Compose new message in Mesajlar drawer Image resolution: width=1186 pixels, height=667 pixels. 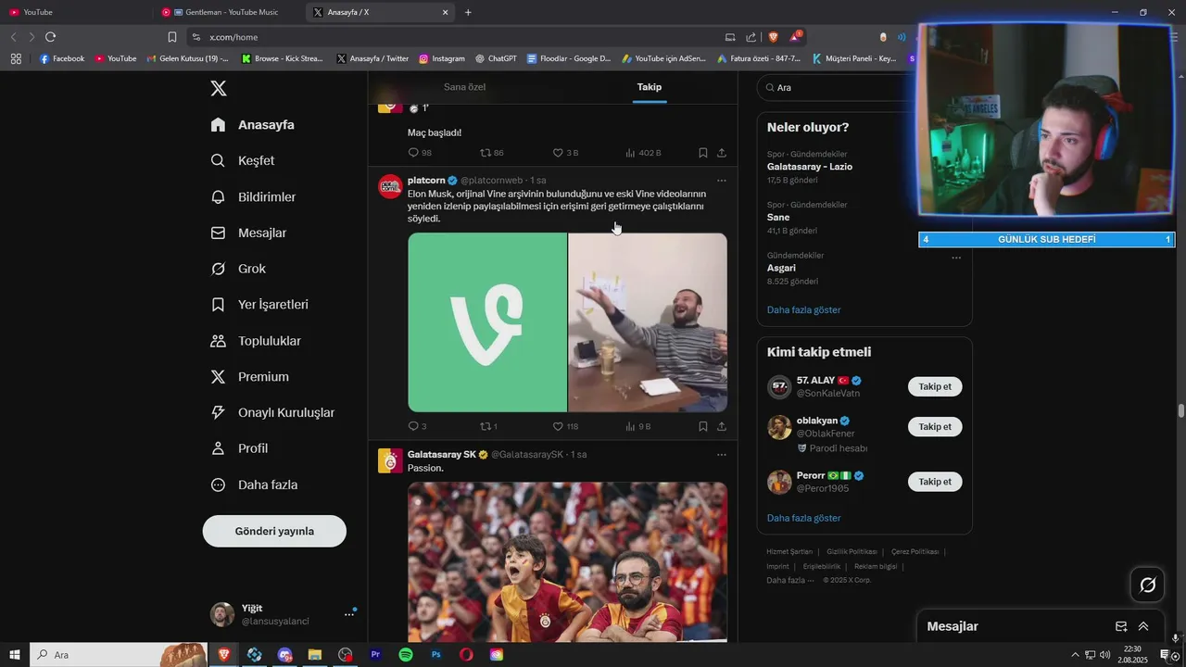1121,626
